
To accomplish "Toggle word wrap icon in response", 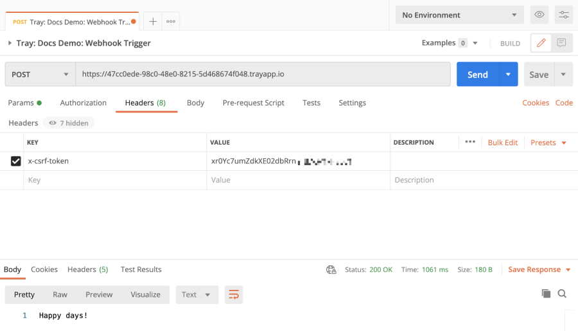I will 234,294.
